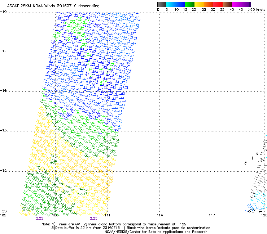Click the purple "2:25" time between 108 and 111
The width and height of the screenshot is (267, 234).
[94, 219]
